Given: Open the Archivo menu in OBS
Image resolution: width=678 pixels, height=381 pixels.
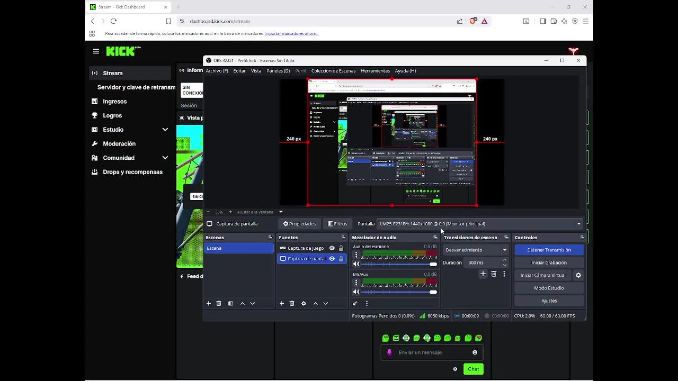Looking at the screenshot, I should [217, 70].
